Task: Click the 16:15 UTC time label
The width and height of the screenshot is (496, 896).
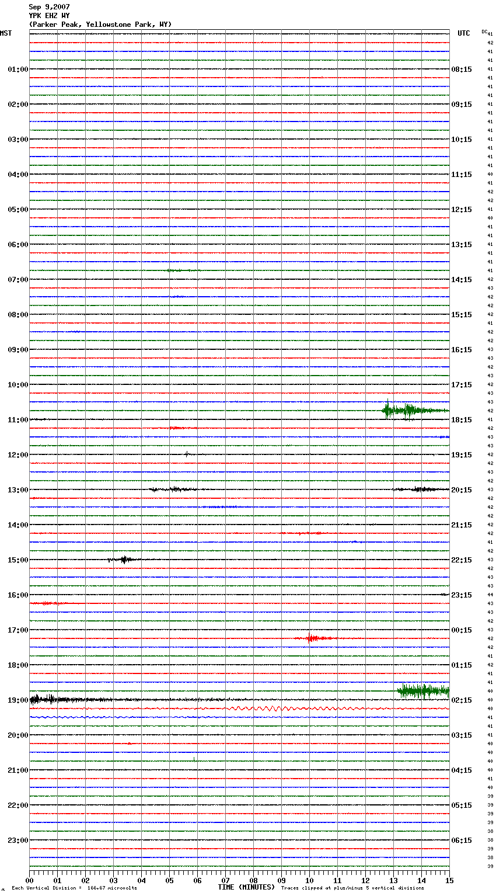Action: [x=462, y=350]
